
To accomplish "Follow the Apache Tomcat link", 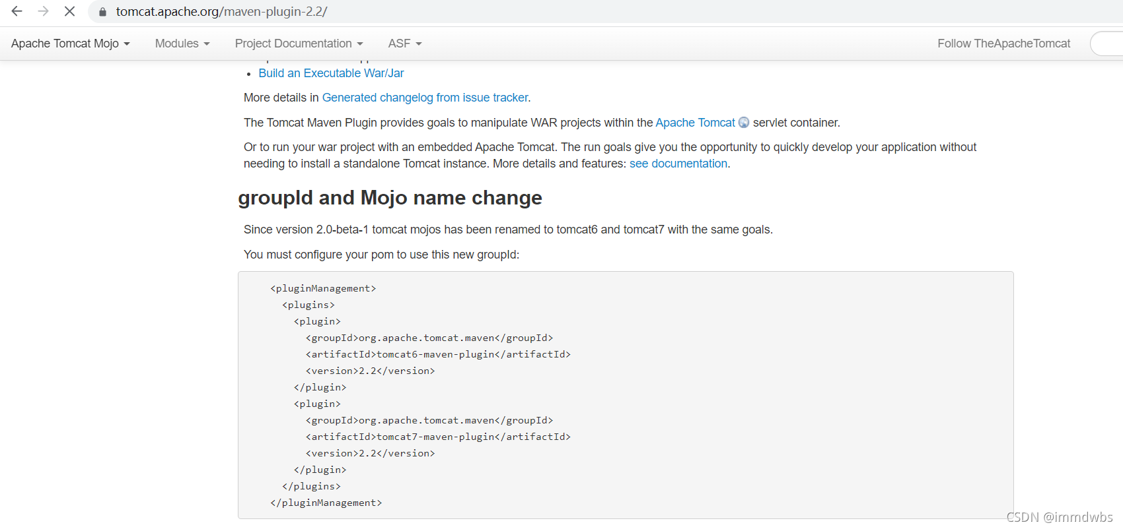I will click(x=695, y=123).
